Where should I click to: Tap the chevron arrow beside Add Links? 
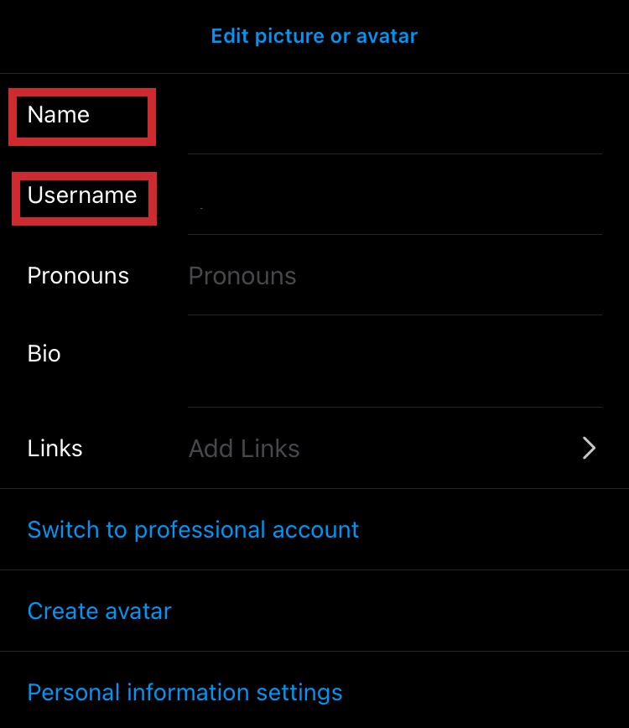coord(589,449)
